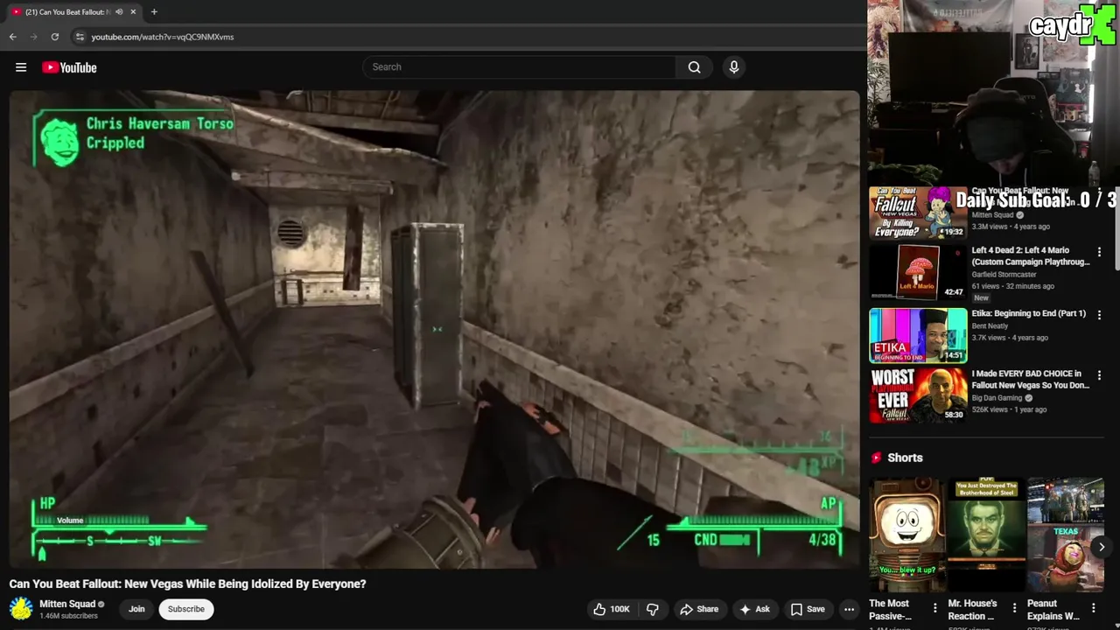Screen dimensions: 1120x630
Task: Open the more actions three-dot menu under video
Action: (849, 609)
